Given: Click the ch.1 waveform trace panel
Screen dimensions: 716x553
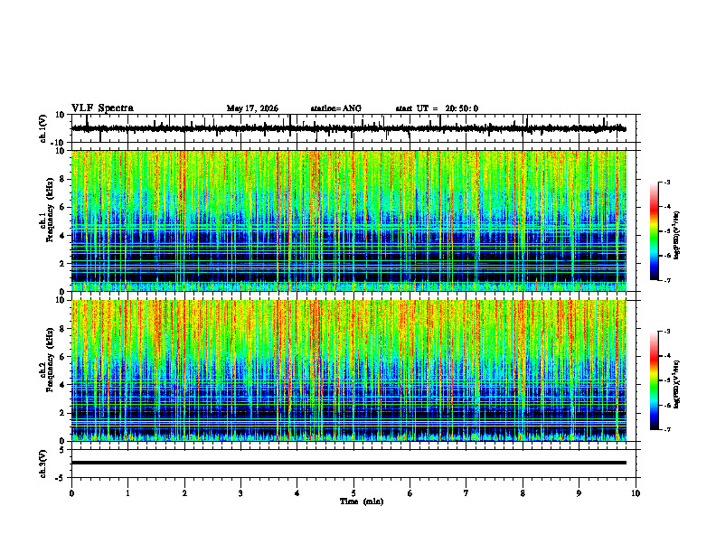Looking at the screenshot, I should (x=348, y=128).
